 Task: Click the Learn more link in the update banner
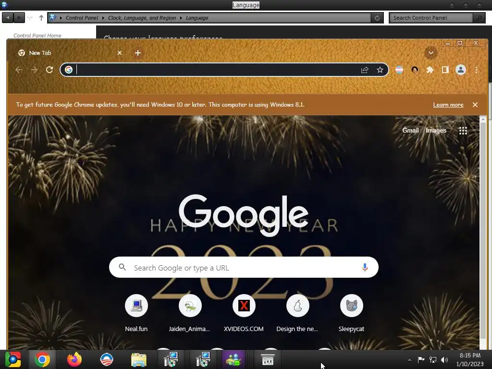tap(448, 105)
